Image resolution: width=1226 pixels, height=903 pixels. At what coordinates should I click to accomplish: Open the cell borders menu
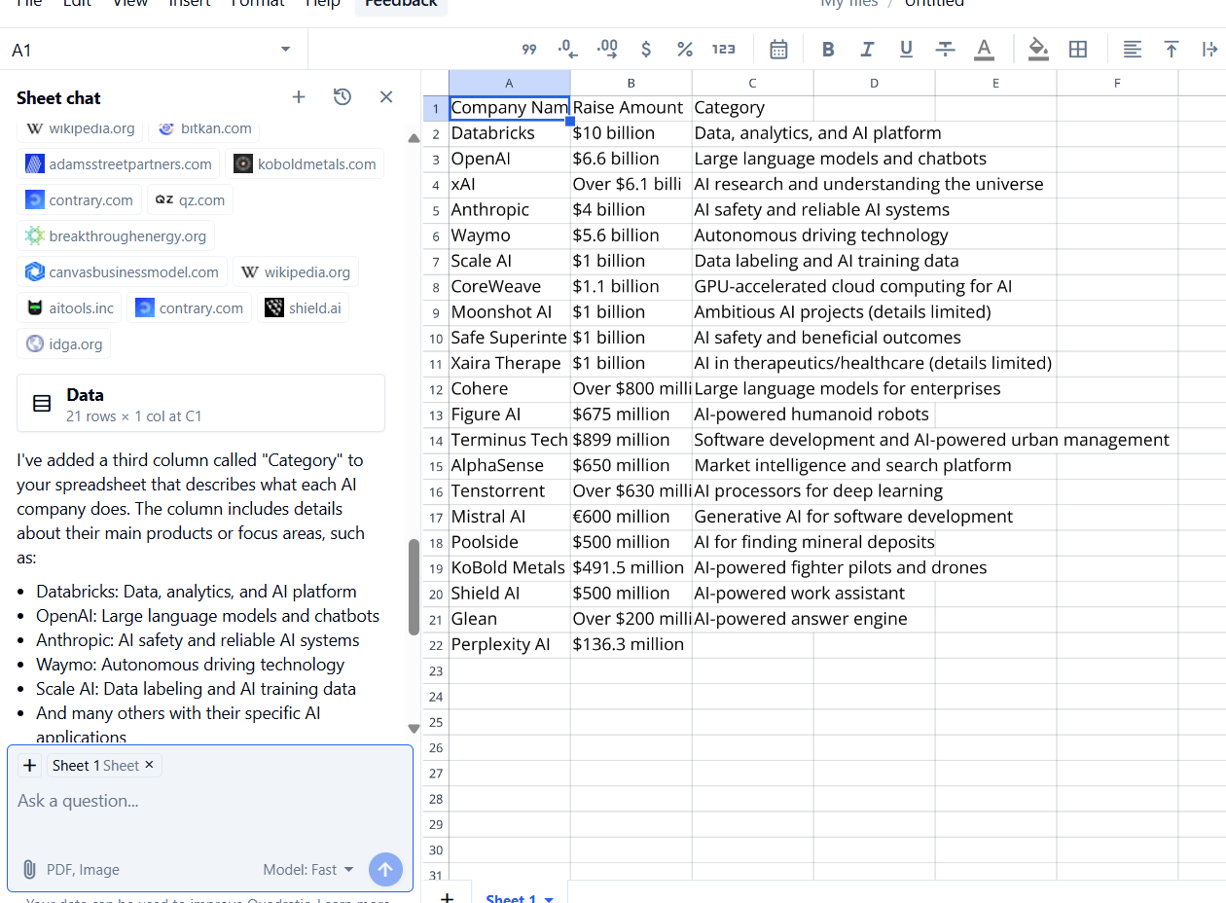1077,50
